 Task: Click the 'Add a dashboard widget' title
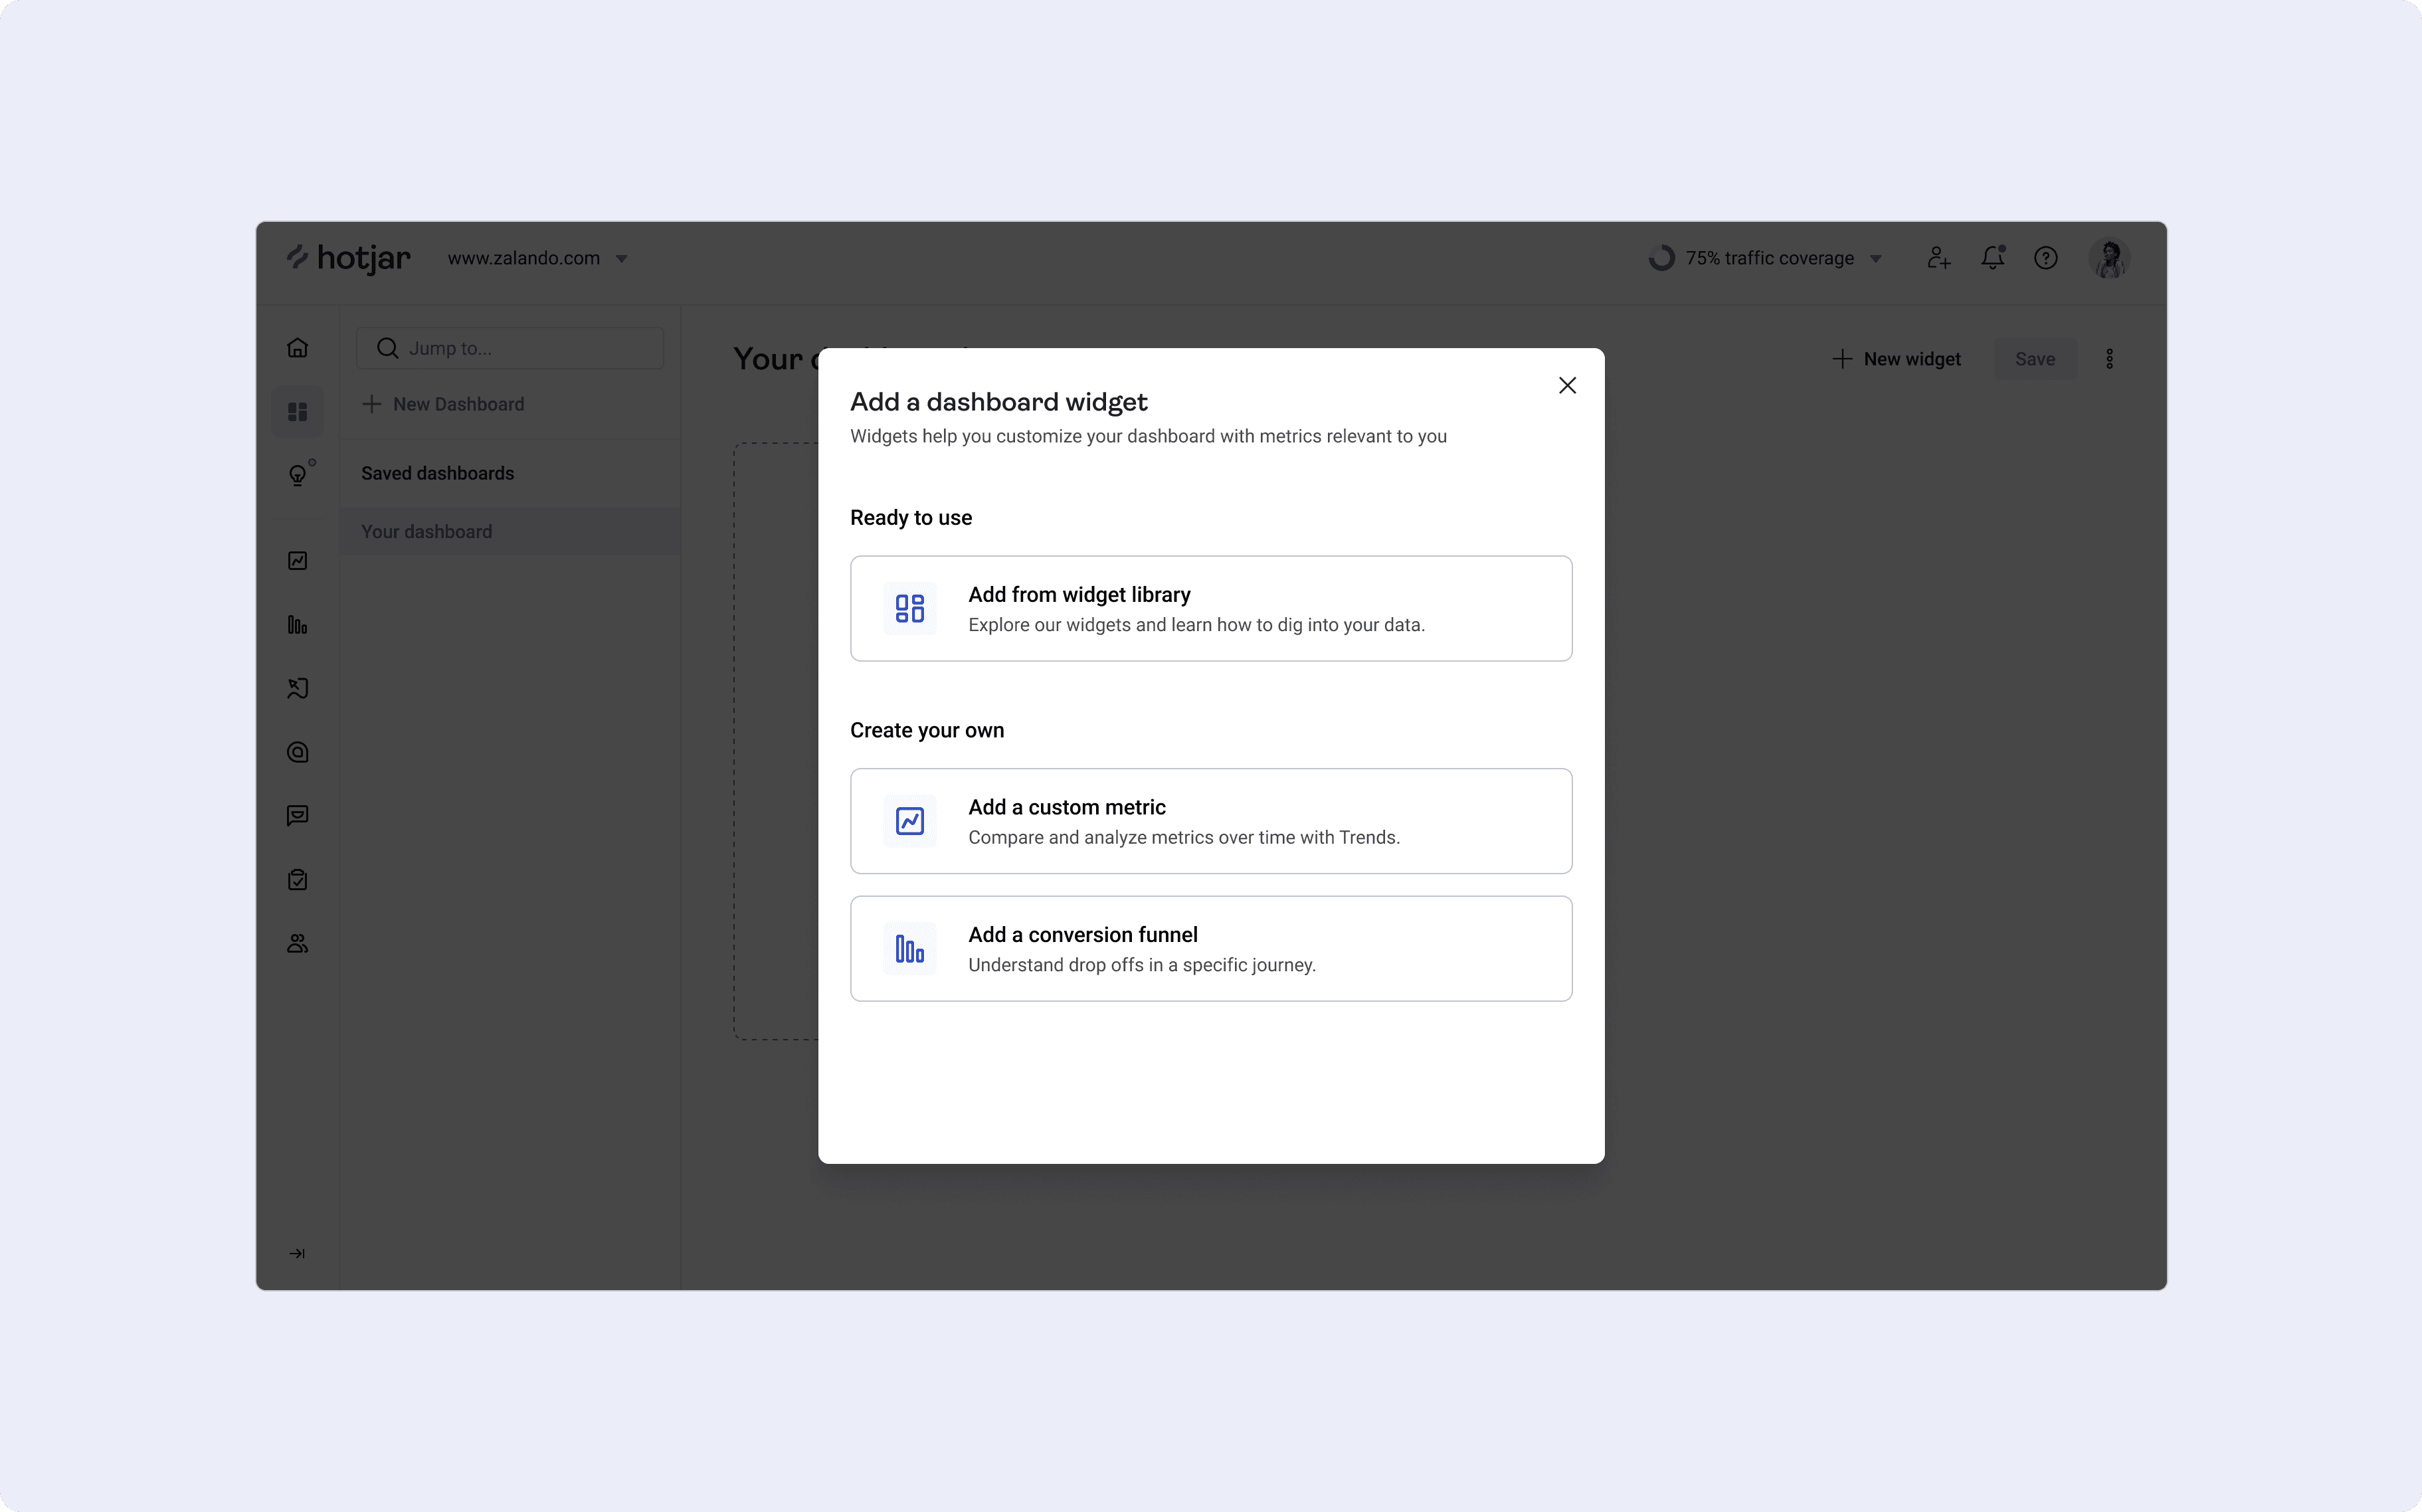[999, 402]
